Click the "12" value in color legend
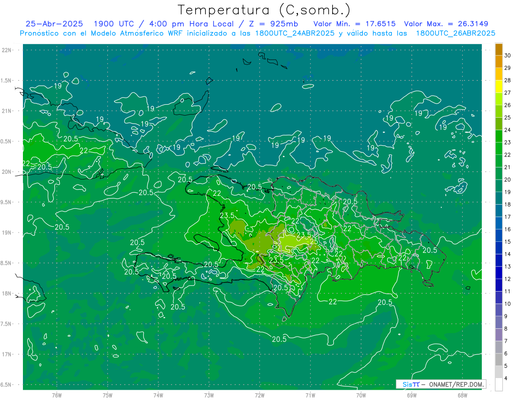Viewport: 519px width, 401px height. [508, 279]
